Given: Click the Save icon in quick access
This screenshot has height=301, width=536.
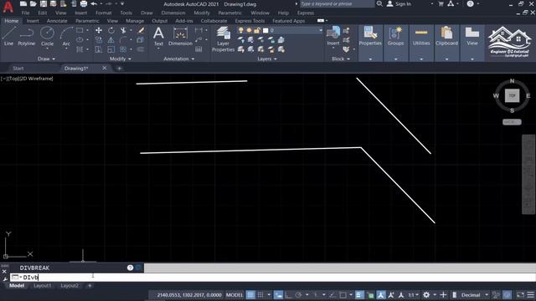Looking at the screenshot, I should (x=43, y=3).
